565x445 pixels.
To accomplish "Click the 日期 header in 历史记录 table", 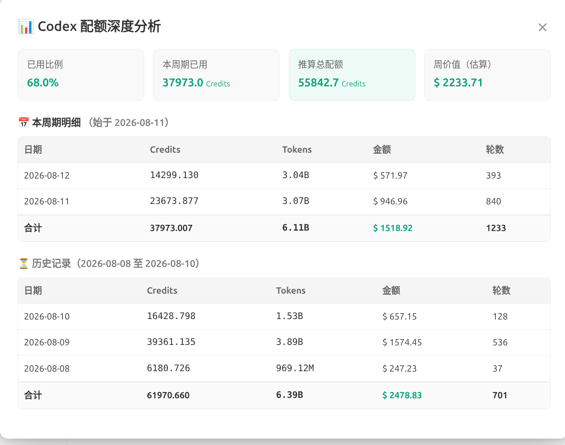I will (x=33, y=291).
